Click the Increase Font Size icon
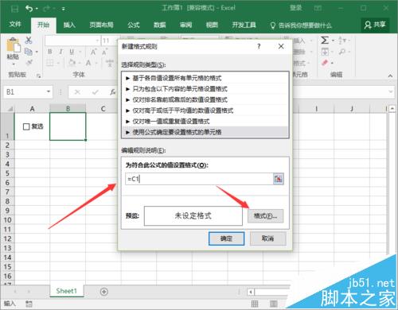This screenshot has width=398, height=310. (x=93, y=52)
